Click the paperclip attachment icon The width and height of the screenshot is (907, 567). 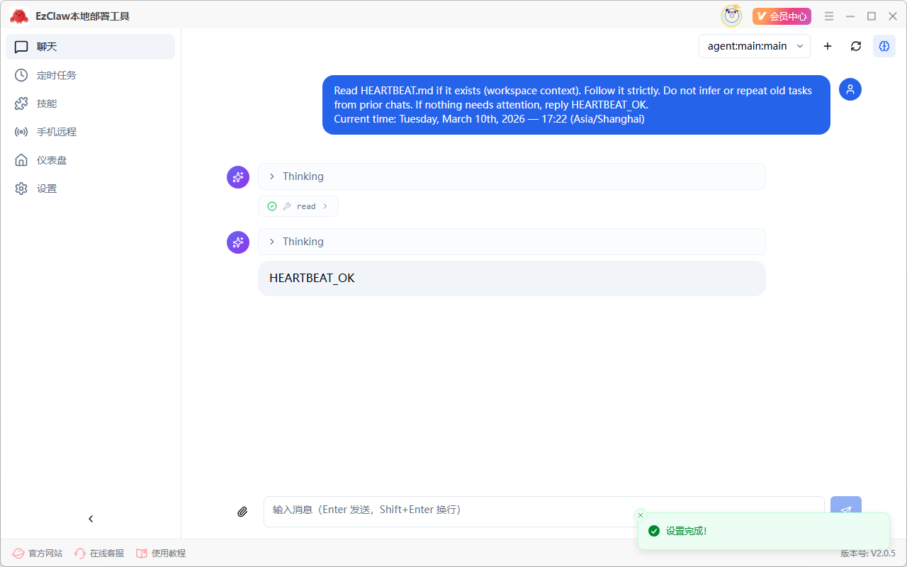(x=242, y=512)
